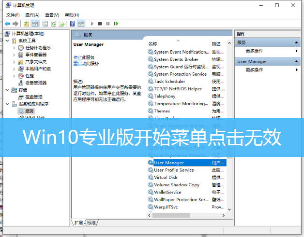Open the 操作(A) menu

point(32,15)
